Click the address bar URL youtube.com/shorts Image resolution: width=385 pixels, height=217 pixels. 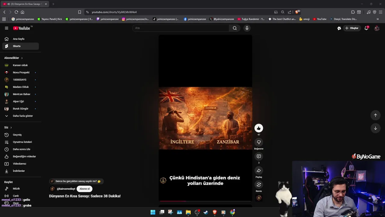point(114,12)
